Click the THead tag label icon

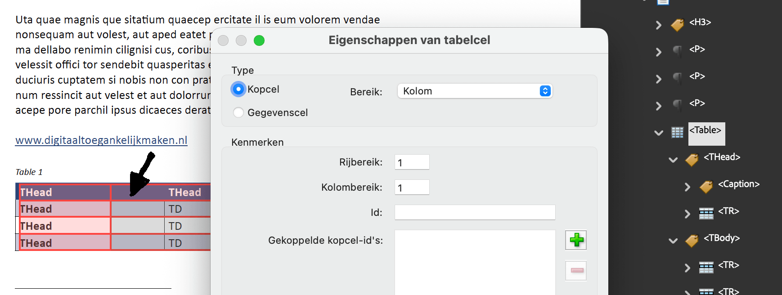pyautogui.click(x=692, y=159)
